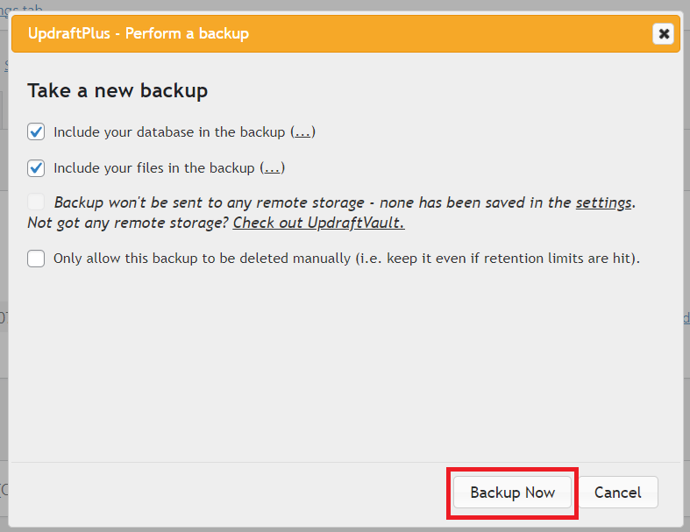The height and width of the screenshot is (532, 690).
Task: Click the orange dialog header bar
Action: pos(438,34)
